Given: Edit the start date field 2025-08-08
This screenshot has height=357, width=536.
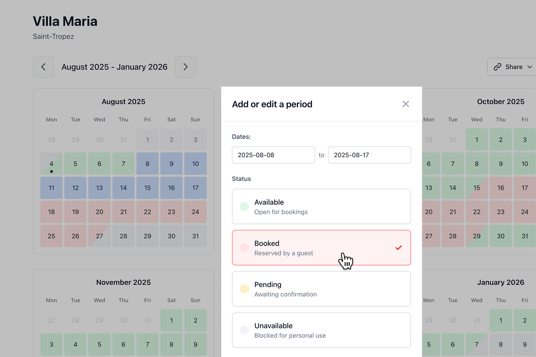Looking at the screenshot, I should [x=273, y=155].
